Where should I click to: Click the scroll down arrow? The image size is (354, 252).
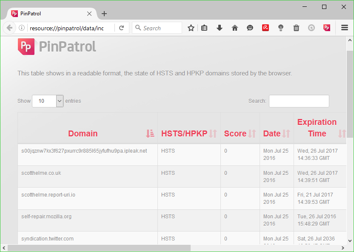(350, 241)
